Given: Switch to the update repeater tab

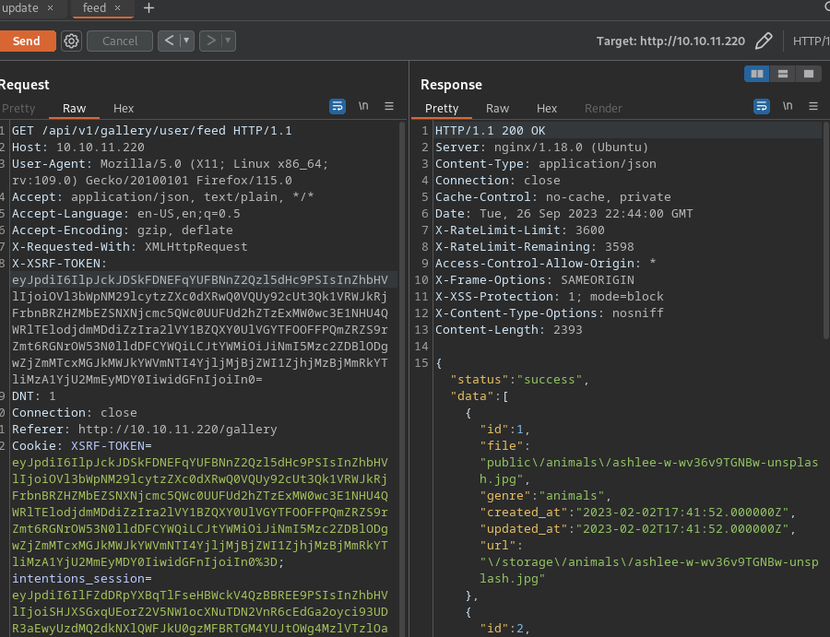Looking at the screenshot, I should click(x=19, y=8).
